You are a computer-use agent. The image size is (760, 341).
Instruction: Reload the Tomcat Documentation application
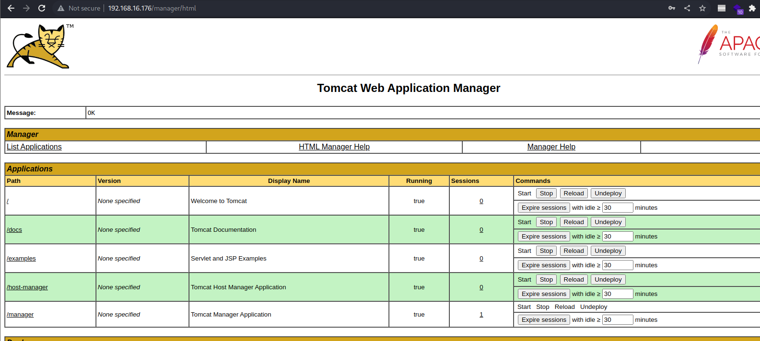pos(573,222)
